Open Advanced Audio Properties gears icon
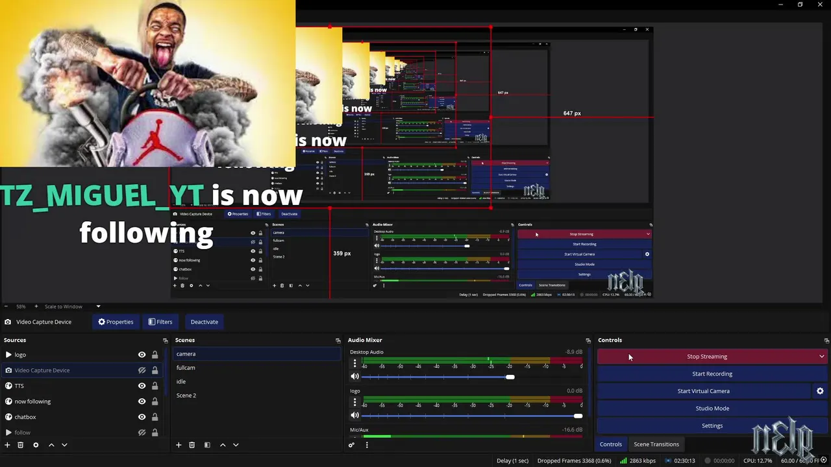831x467 pixels. [x=351, y=445]
